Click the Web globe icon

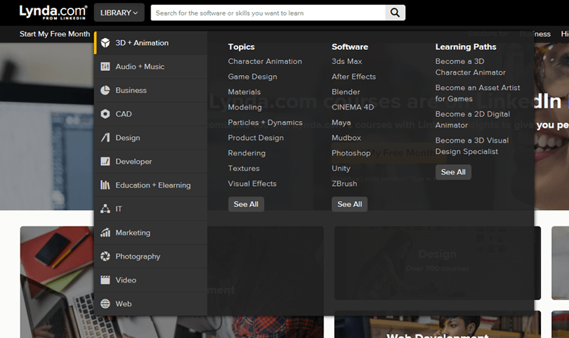105,304
